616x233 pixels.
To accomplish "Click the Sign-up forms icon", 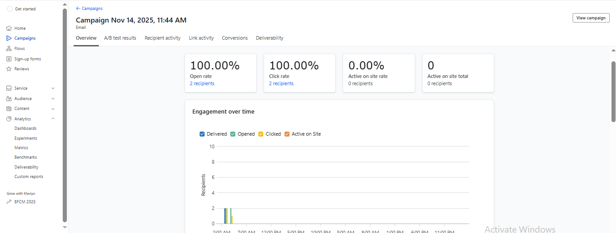I will pos(9,59).
